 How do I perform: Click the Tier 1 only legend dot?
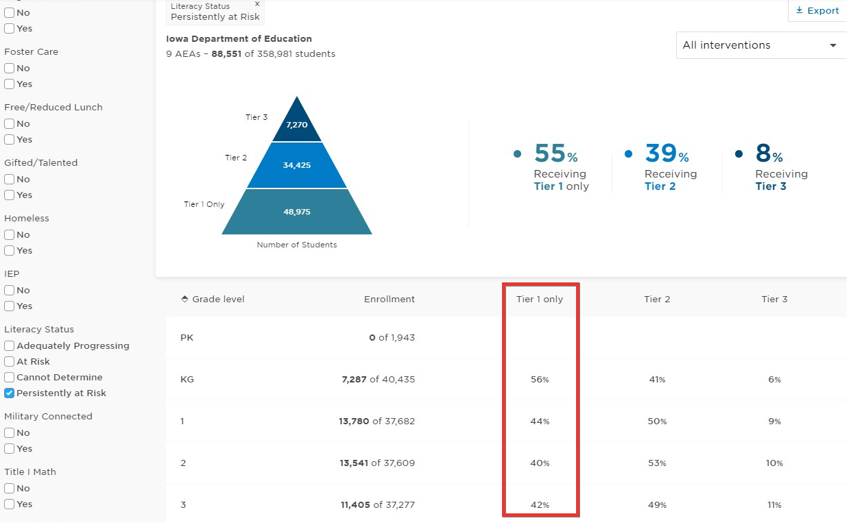pos(518,154)
